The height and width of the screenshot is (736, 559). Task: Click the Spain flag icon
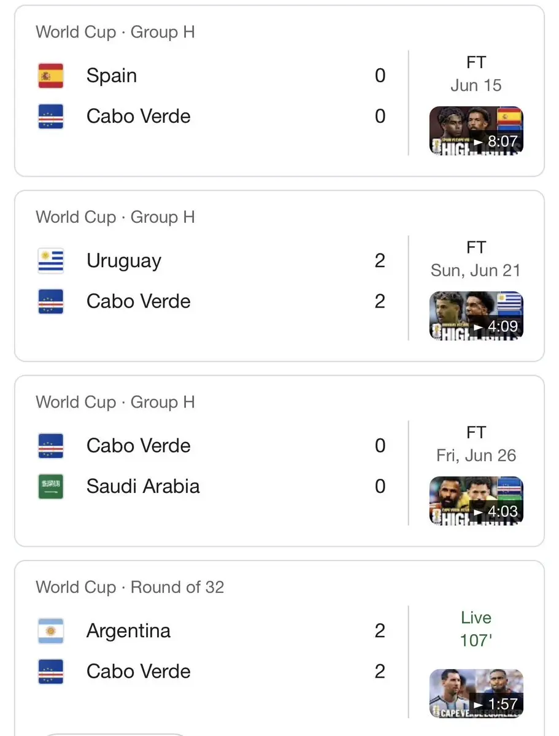pyautogui.click(x=51, y=76)
